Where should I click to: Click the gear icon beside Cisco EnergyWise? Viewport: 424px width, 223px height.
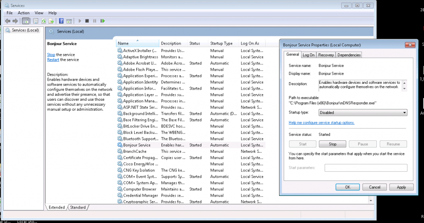pos(120,164)
